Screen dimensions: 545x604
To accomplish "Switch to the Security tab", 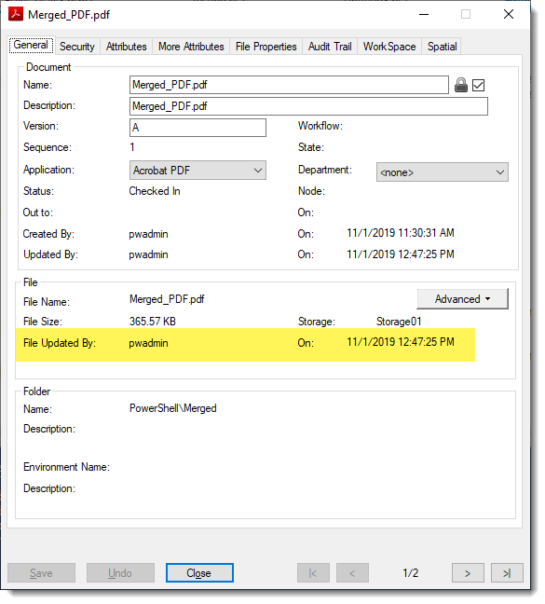I will coord(77,47).
